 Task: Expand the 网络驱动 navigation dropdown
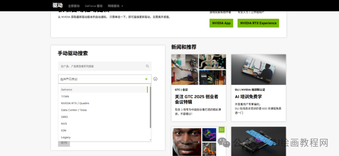click(x=116, y=6)
